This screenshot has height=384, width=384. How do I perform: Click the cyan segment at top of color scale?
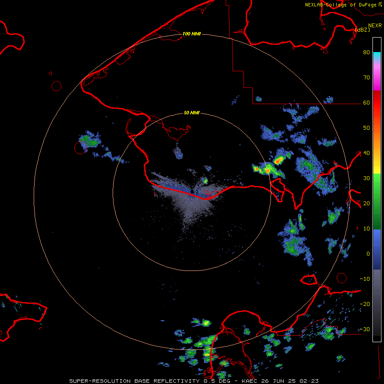(x=377, y=56)
